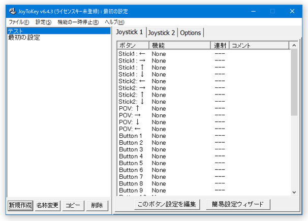Click the scroll up arrow of button list
This screenshot has height=221, width=308.
tap(294, 45)
